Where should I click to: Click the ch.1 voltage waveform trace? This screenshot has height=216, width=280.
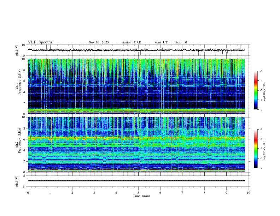click(x=136, y=50)
